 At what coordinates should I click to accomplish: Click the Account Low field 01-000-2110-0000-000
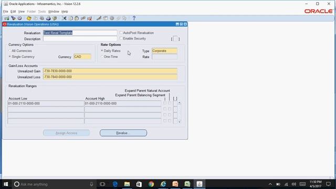point(46,103)
